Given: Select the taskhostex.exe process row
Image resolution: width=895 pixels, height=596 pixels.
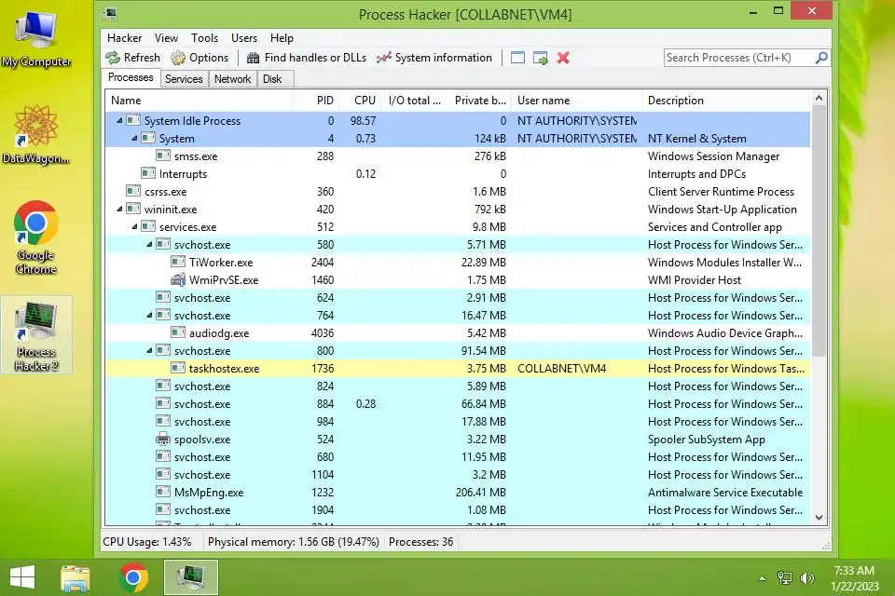Looking at the screenshot, I should 458,369.
